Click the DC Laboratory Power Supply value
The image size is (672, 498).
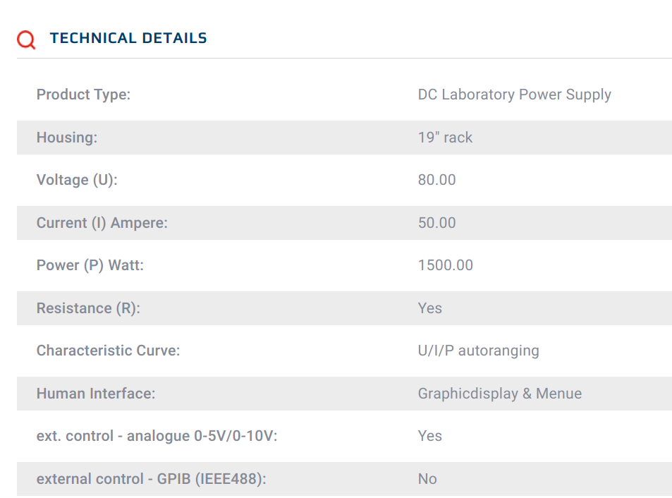click(x=514, y=95)
